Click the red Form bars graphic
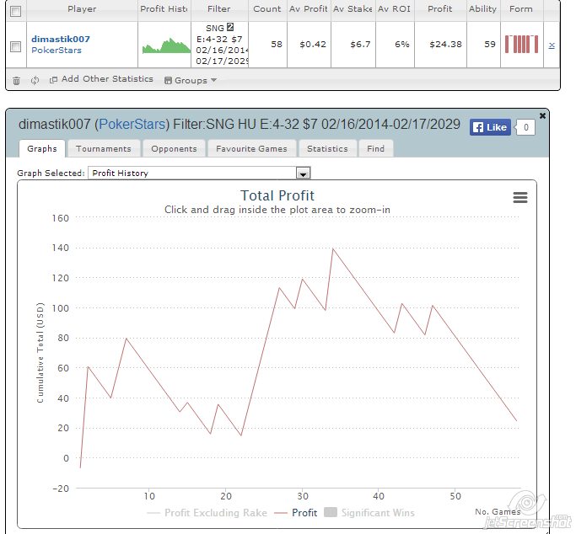576x534 pixels. point(522,44)
